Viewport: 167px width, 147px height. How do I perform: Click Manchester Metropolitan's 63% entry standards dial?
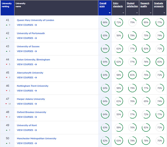tap(119, 141)
